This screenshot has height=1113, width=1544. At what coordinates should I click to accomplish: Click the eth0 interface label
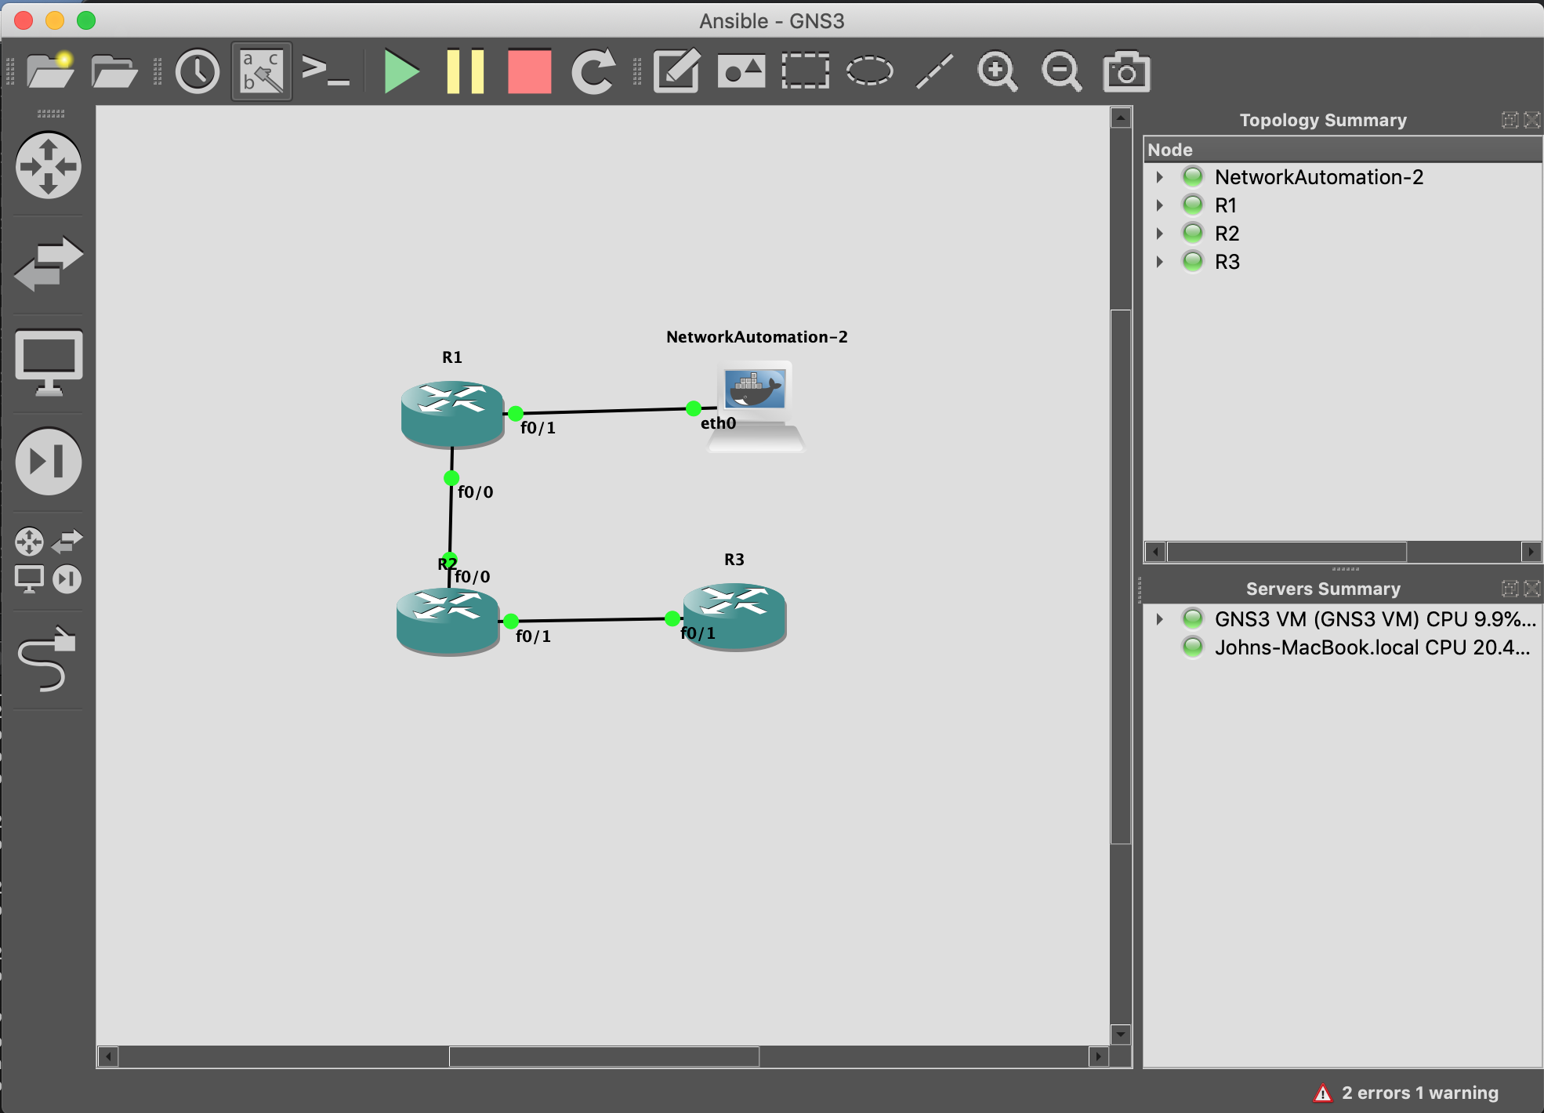point(718,423)
